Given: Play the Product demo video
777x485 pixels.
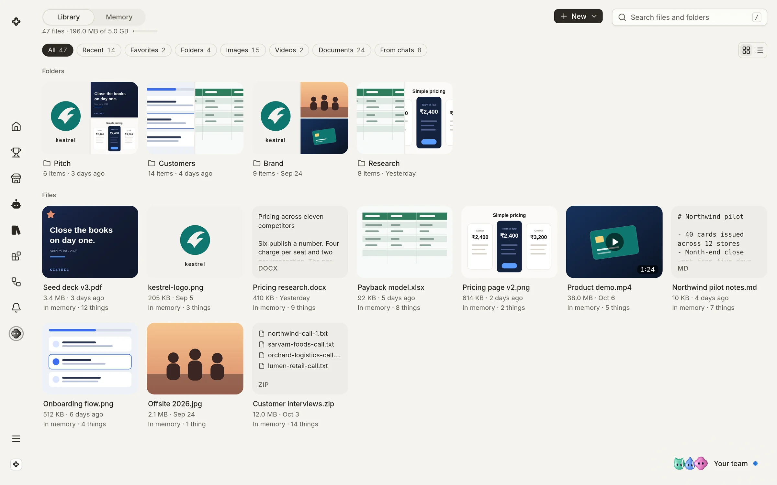Looking at the screenshot, I should pos(614,242).
